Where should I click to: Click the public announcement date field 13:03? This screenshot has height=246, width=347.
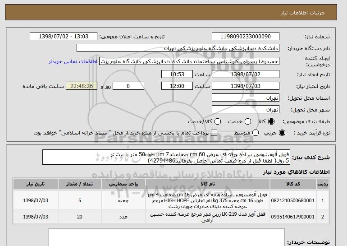coord(64,37)
